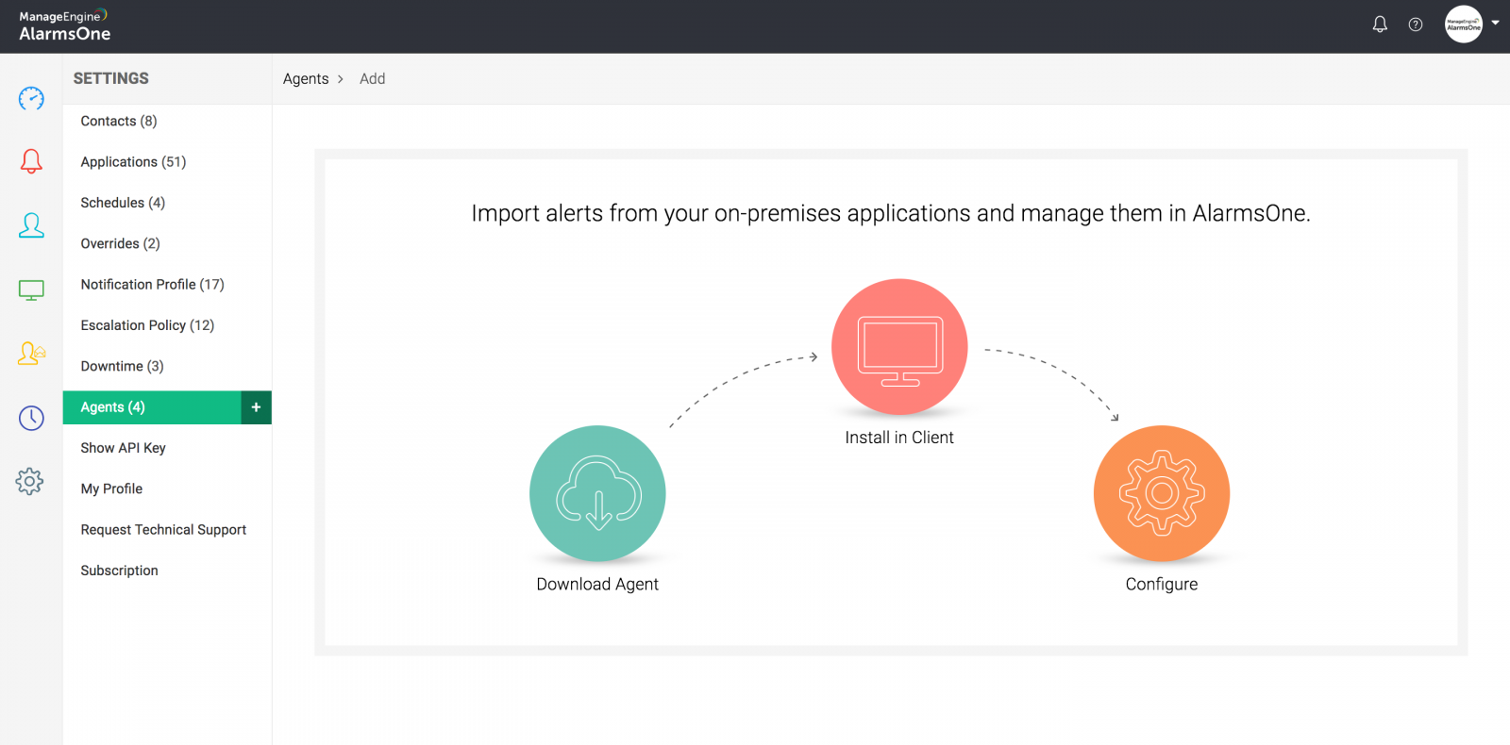Screen dimensions: 1510x745
Task: Click the plus button beside Agents
Action: 256,407
